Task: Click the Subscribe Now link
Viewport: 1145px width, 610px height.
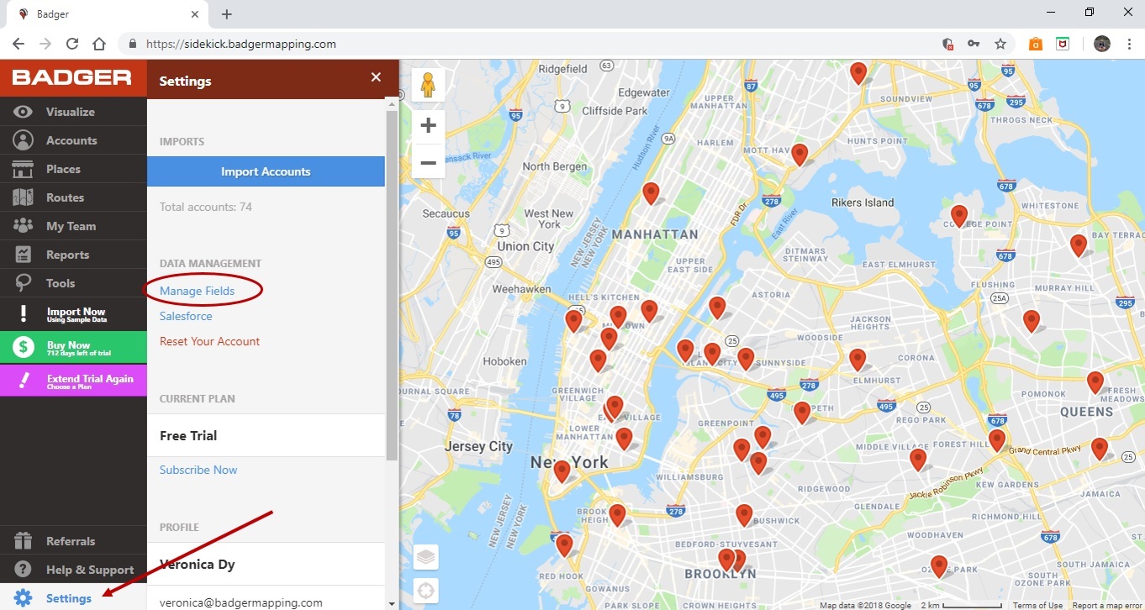Action: pyautogui.click(x=198, y=470)
